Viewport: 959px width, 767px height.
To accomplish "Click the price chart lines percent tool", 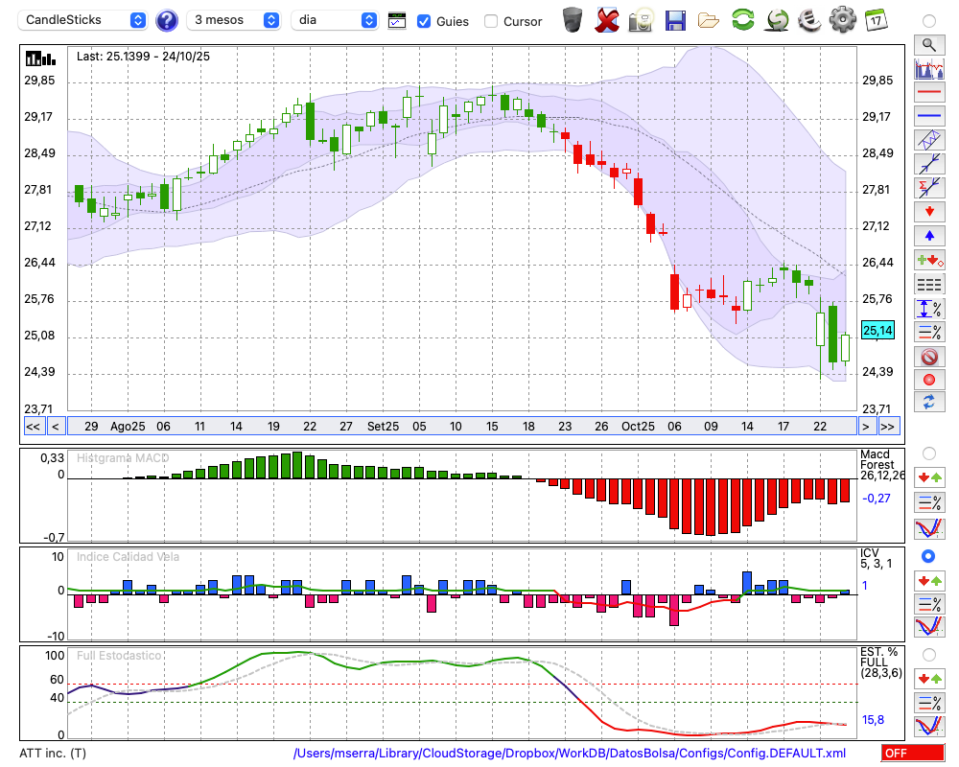I will click(929, 332).
